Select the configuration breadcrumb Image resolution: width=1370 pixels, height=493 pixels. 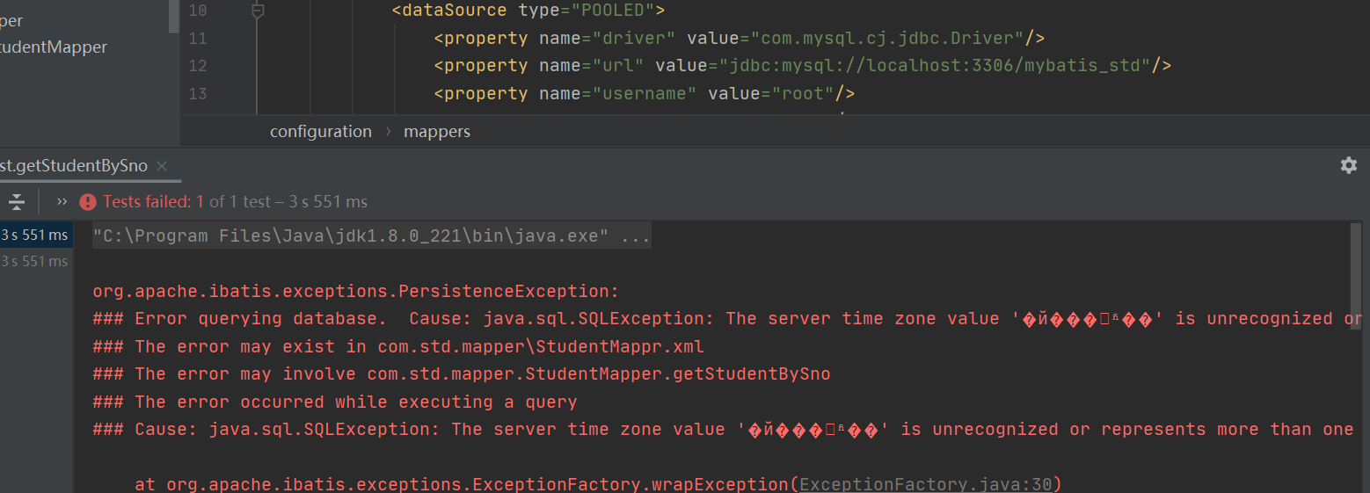click(321, 132)
